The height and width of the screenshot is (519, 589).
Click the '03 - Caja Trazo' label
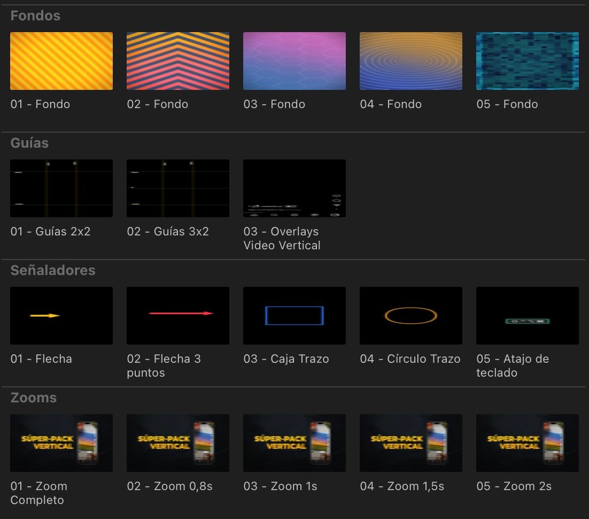286,359
